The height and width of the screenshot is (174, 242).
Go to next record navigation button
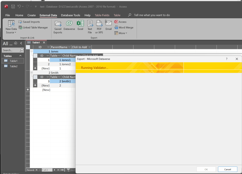tap(54, 170)
